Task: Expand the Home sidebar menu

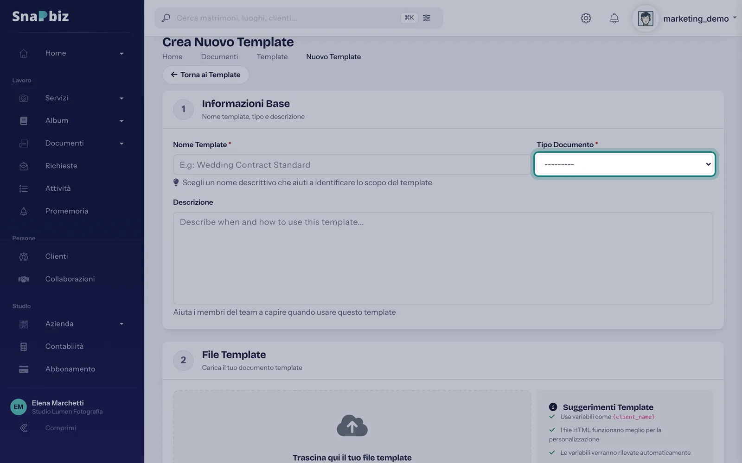Action: click(x=122, y=54)
